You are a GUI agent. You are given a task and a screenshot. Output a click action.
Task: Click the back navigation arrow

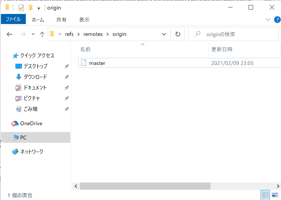click(x=9, y=34)
